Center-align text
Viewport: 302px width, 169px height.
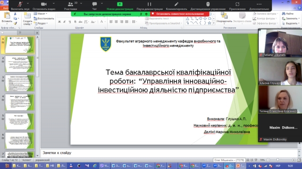point(117,22)
